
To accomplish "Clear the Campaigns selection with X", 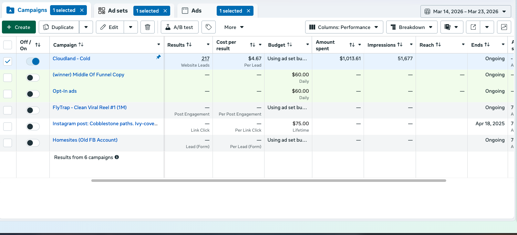I will click(82, 10).
